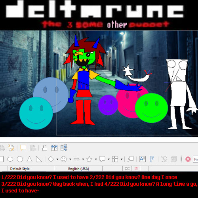Select the Callout speech bubble shape tool
The width and height of the screenshot is (198, 198).
point(102,159)
